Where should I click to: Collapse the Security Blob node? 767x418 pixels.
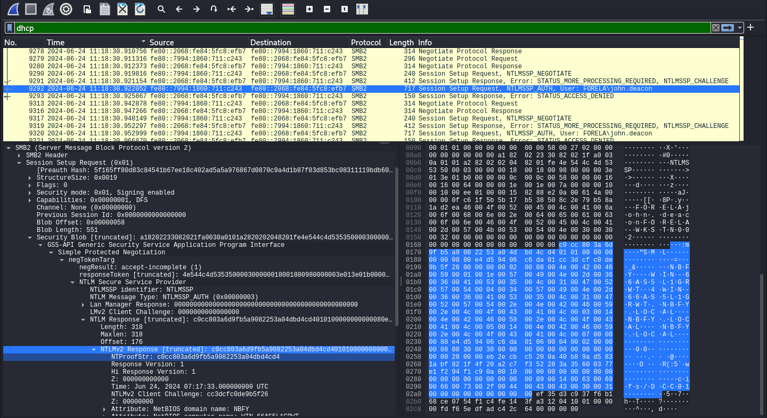30,237
